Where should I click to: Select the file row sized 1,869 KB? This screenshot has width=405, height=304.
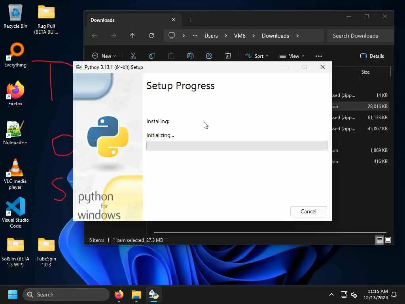click(360, 150)
